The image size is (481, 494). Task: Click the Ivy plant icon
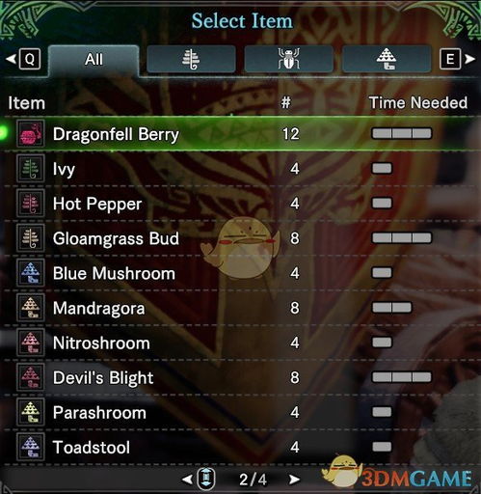coord(31,169)
